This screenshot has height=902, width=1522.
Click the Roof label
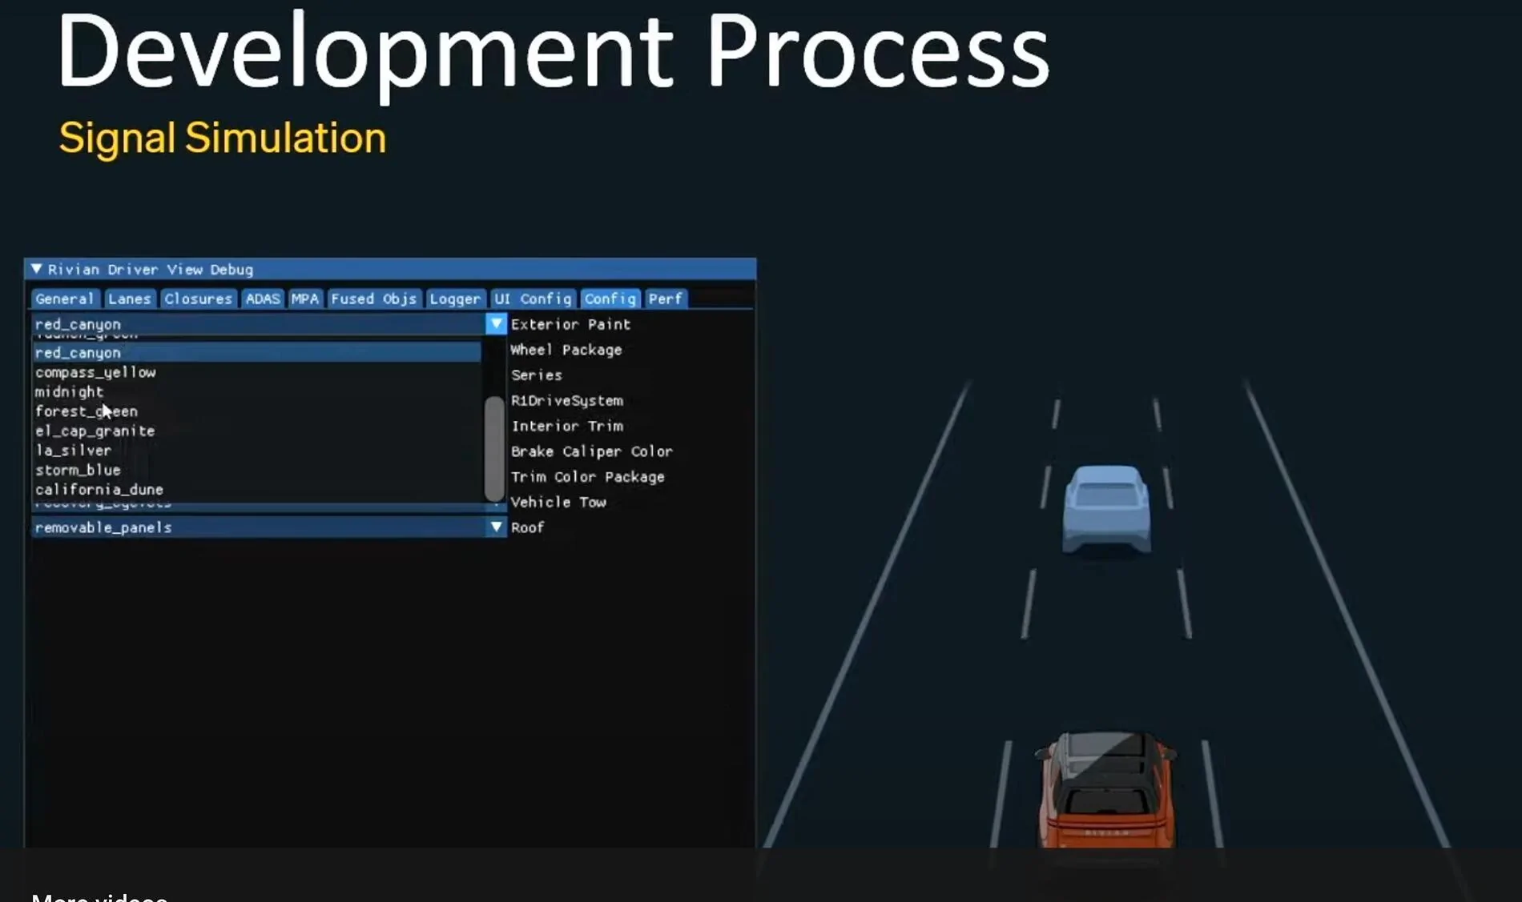tap(528, 527)
